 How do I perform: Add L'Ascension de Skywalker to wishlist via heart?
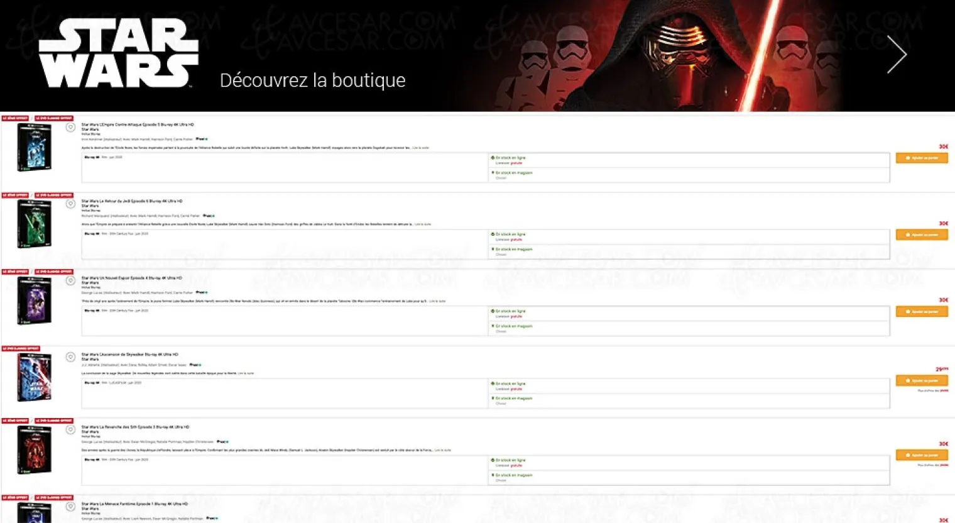[70, 357]
